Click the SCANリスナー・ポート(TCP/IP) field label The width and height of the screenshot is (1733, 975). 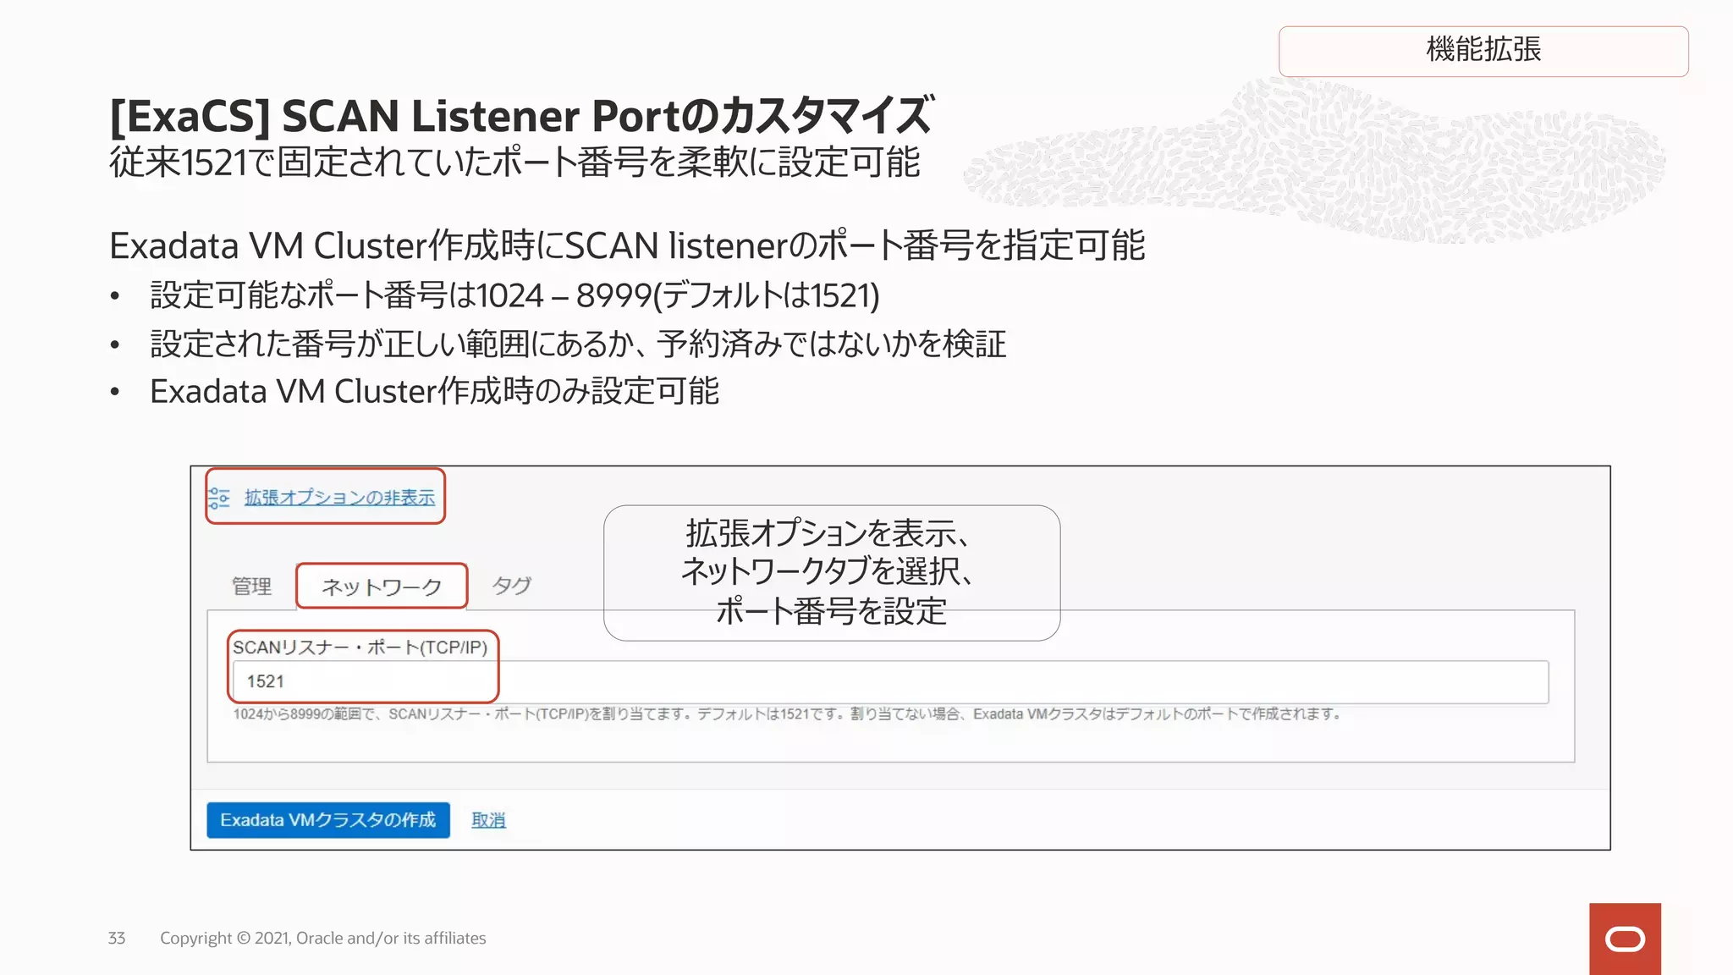pos(360,647)
